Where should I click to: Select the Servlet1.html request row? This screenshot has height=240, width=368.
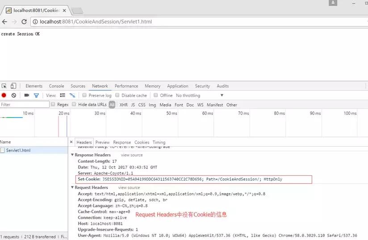(34, 150)
